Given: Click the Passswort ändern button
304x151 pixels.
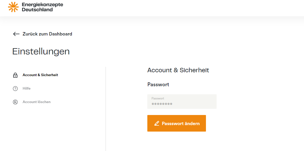Looking at the screenshot, I should click(176, 123).
